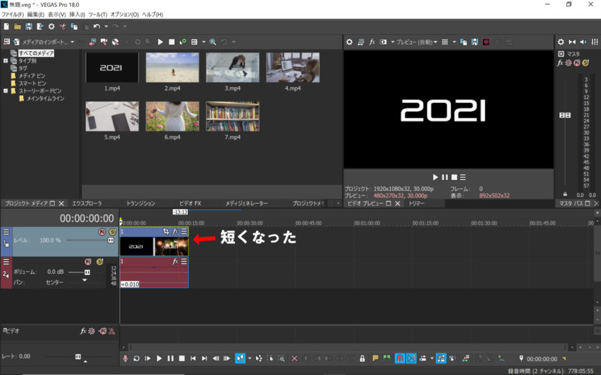Open the メディアのインポート dropdown arrow
This screenshot has width=601, height=375.
[72, 42]
